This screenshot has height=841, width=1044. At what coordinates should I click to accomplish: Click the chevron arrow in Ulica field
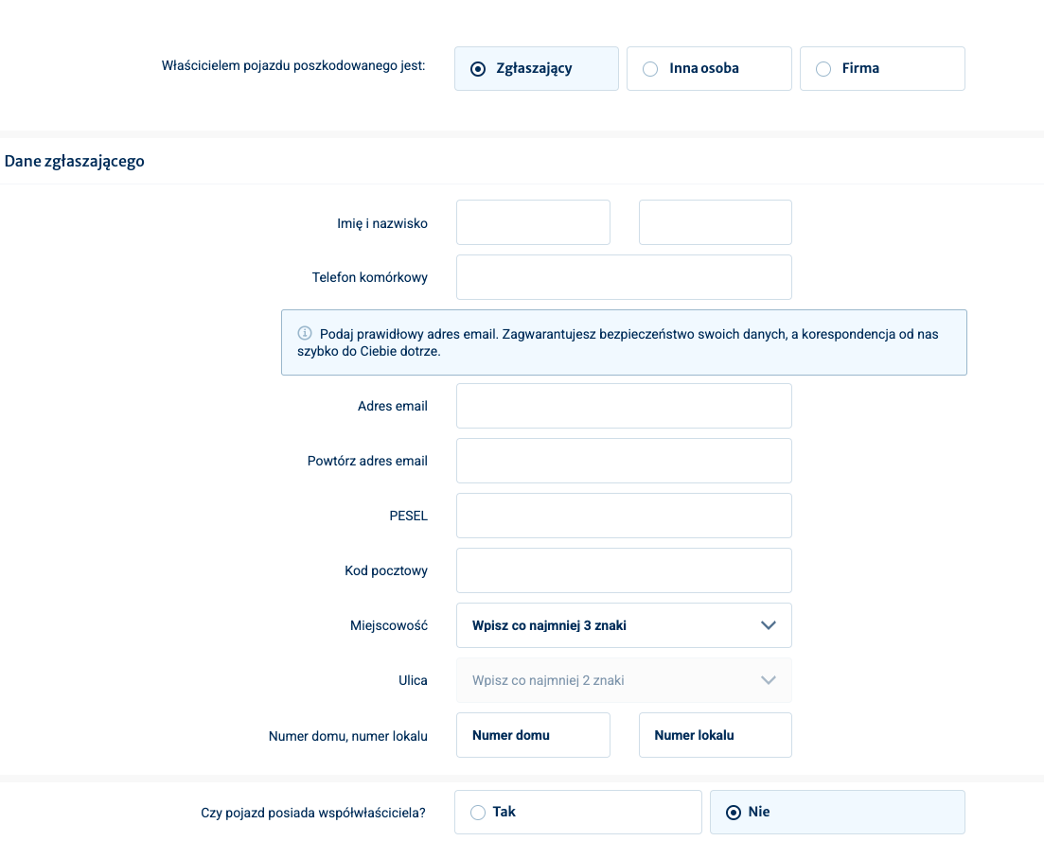pyautogui.click(x=769, y=680)
